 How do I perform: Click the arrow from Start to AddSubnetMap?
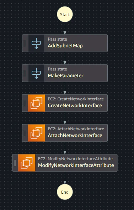pos(65,28)
